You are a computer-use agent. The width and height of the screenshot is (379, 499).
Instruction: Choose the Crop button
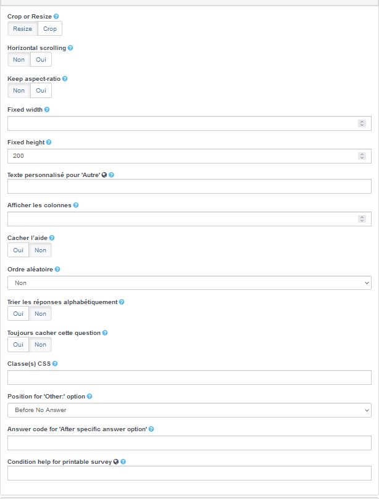tap(50, 28)
